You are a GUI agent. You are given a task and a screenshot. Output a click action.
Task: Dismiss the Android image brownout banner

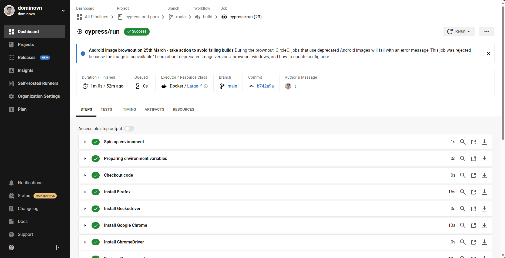(x=488, y=54)
